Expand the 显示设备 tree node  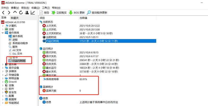pos(3,68)
